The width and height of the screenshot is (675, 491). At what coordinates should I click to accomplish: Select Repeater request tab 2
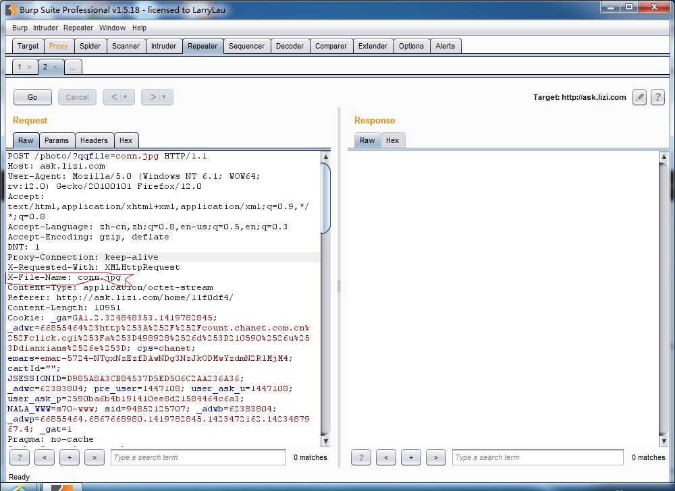point(45,67)
